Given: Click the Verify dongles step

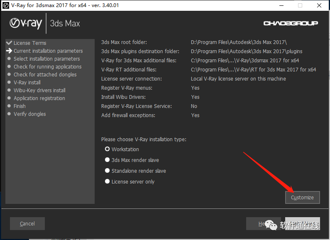Looking at the screenshot, I should pos(29,114).
